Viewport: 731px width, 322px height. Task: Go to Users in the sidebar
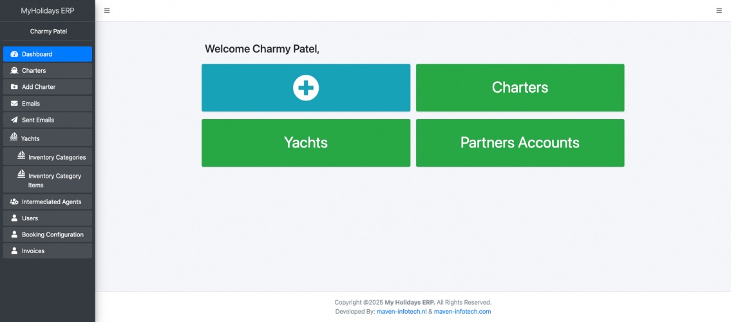30,218
